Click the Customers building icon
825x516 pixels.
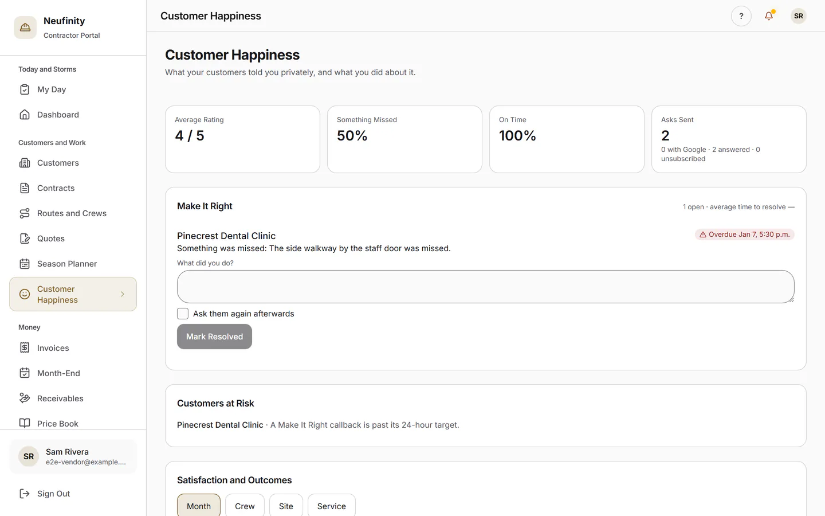click(25, 163)
